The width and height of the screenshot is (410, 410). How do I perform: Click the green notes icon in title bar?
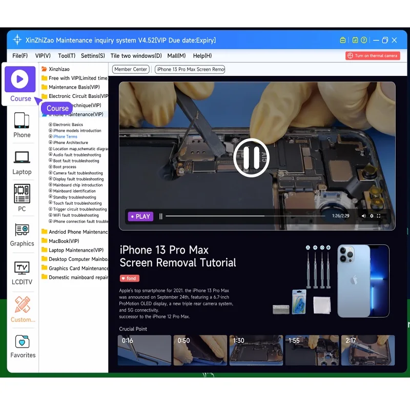point(355,40)
